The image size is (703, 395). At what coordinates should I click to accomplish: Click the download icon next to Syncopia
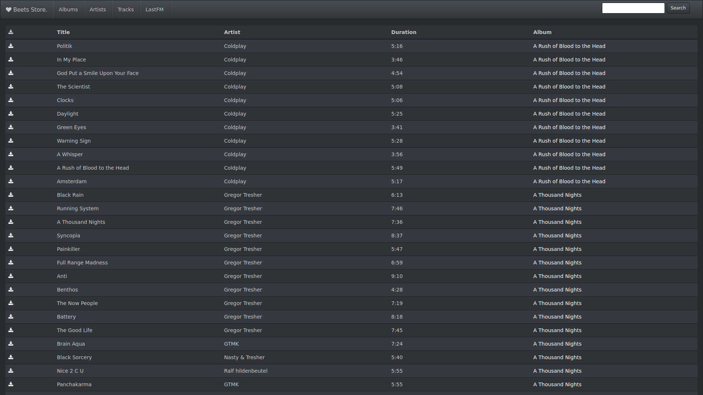pyautogui.click(x=11, y=236)
